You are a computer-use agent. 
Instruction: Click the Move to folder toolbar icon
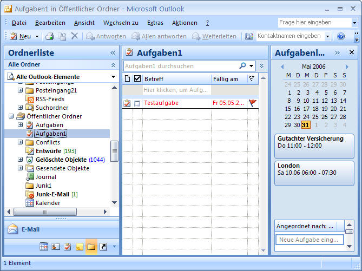62,36
